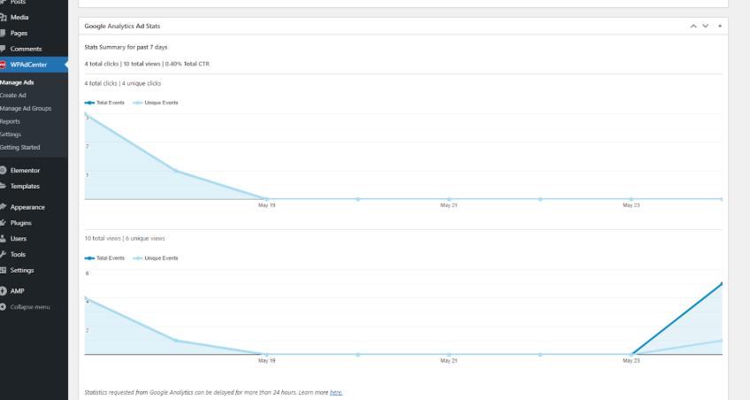
Task: Click the AMP lightning icon
Action: [3, 291]
